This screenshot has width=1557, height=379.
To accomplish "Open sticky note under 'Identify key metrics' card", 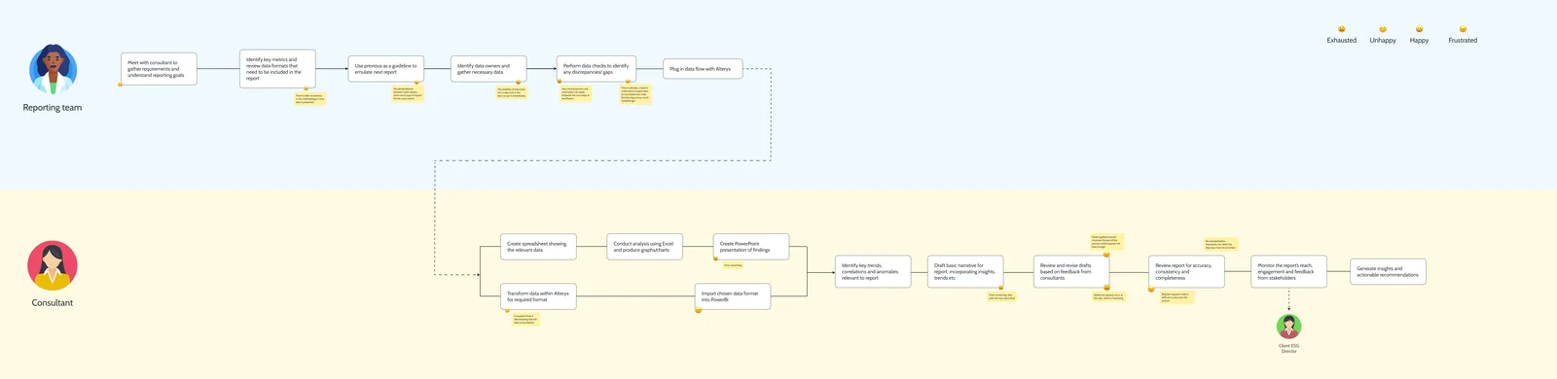I will tap(310, 98).
